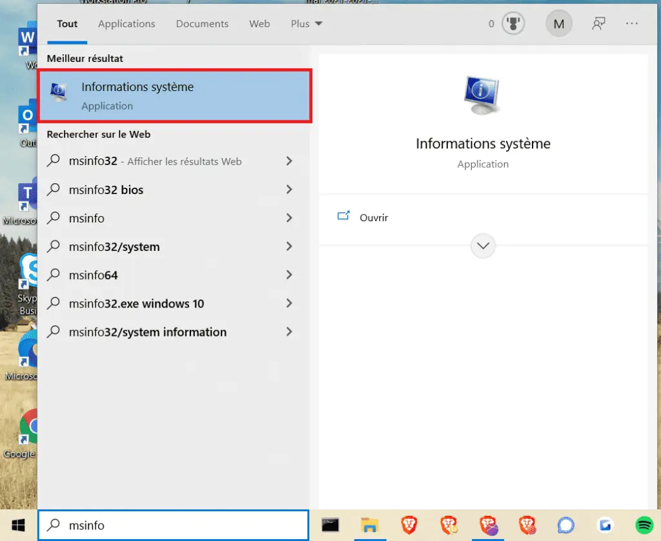This screenshot has width=661, height=541.
Task: Launch File Explorer from the taskbar
Action: click(x=369, y=525)
